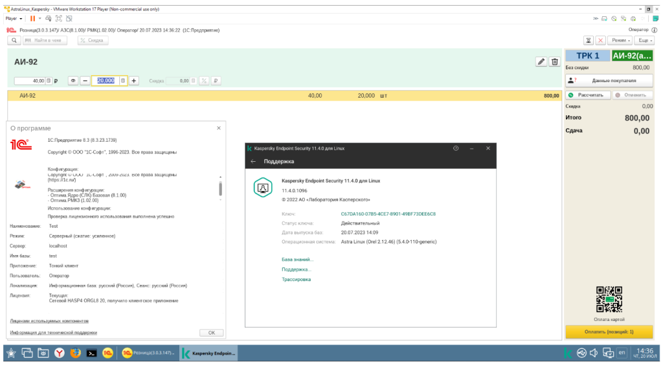
Task: Click the pencil edit icon for АИ-92
Action: point(541,61)
